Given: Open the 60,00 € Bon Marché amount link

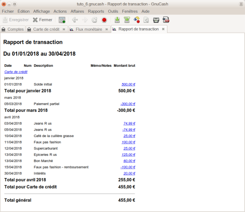Looking at the screenshot, I should [129, 161].
